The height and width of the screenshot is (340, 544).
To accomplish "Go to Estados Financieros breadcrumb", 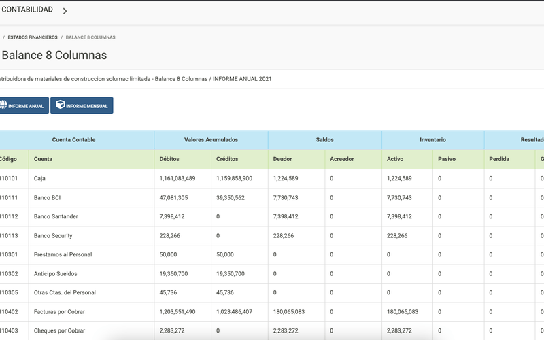I will click(33, 37).
